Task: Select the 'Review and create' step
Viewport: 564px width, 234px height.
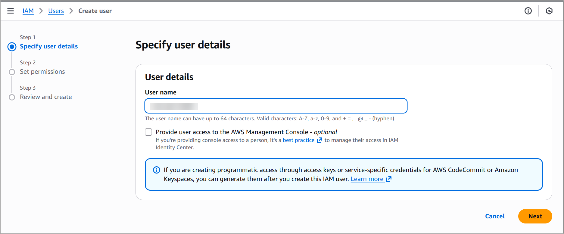Action: [45, 97]
